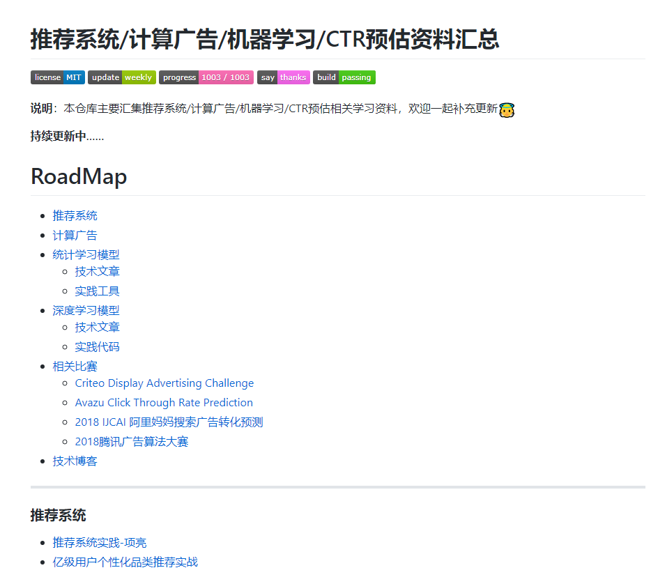
Task: Click the RoadMap heading
Action: (79, 176)
